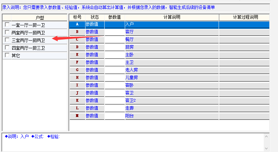Select the 老人房 row

coord(170,70)
